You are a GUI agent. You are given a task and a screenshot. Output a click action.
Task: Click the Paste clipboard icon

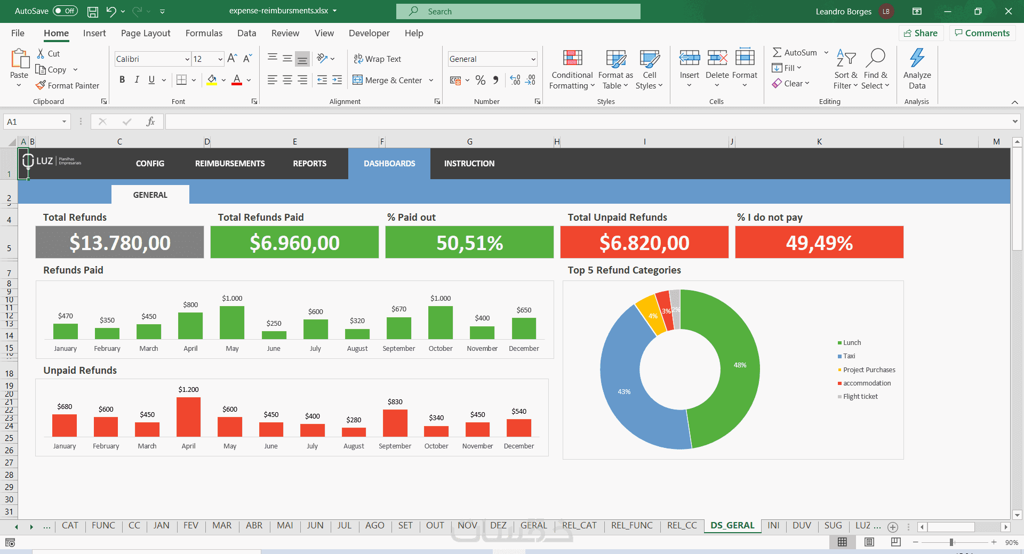click(20, 59)
